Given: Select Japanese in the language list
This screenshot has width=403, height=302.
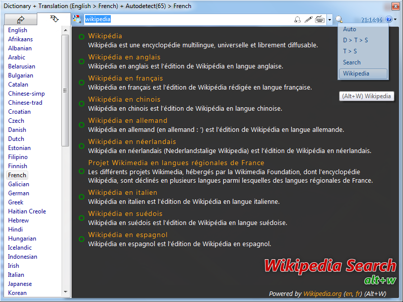Looking at the screenshot, I should (x=20, y=284).
